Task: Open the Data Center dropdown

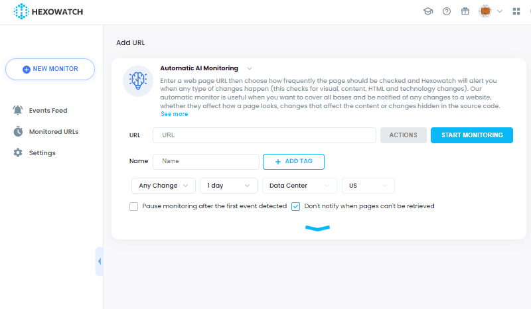Action: (x=300, y=186)
